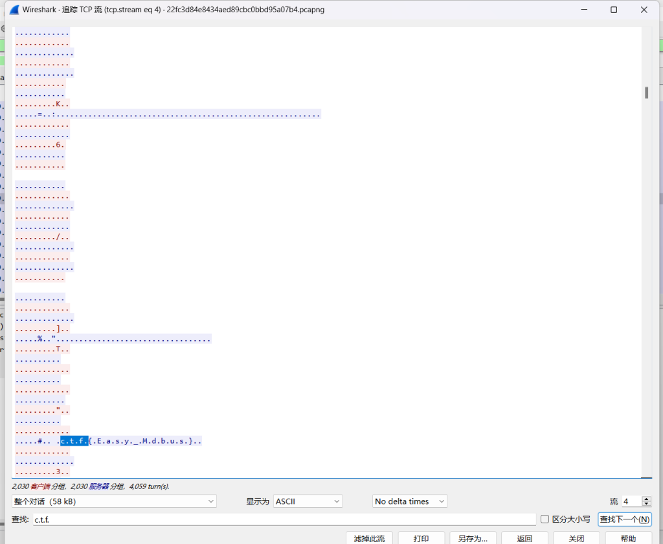Open 帮助 help for stream dialog
The height and width of the screenshot is (544, 663).
click(x=628, y=538)
